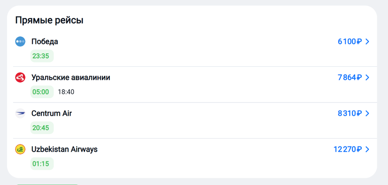Click the Победа airline name
This screenshot has width=388, height=185.
coord(45,42)
